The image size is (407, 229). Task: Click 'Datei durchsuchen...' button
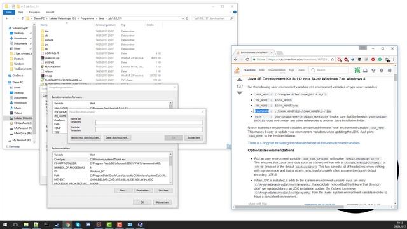coord(117,137)
